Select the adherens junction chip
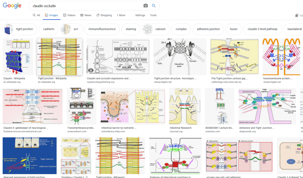This screenshot has height=178, width=303. click(208, 29)
